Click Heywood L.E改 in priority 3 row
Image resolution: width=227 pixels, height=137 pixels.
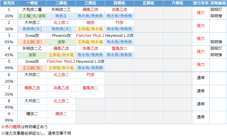pyautogui.click(x=119, y=36)
